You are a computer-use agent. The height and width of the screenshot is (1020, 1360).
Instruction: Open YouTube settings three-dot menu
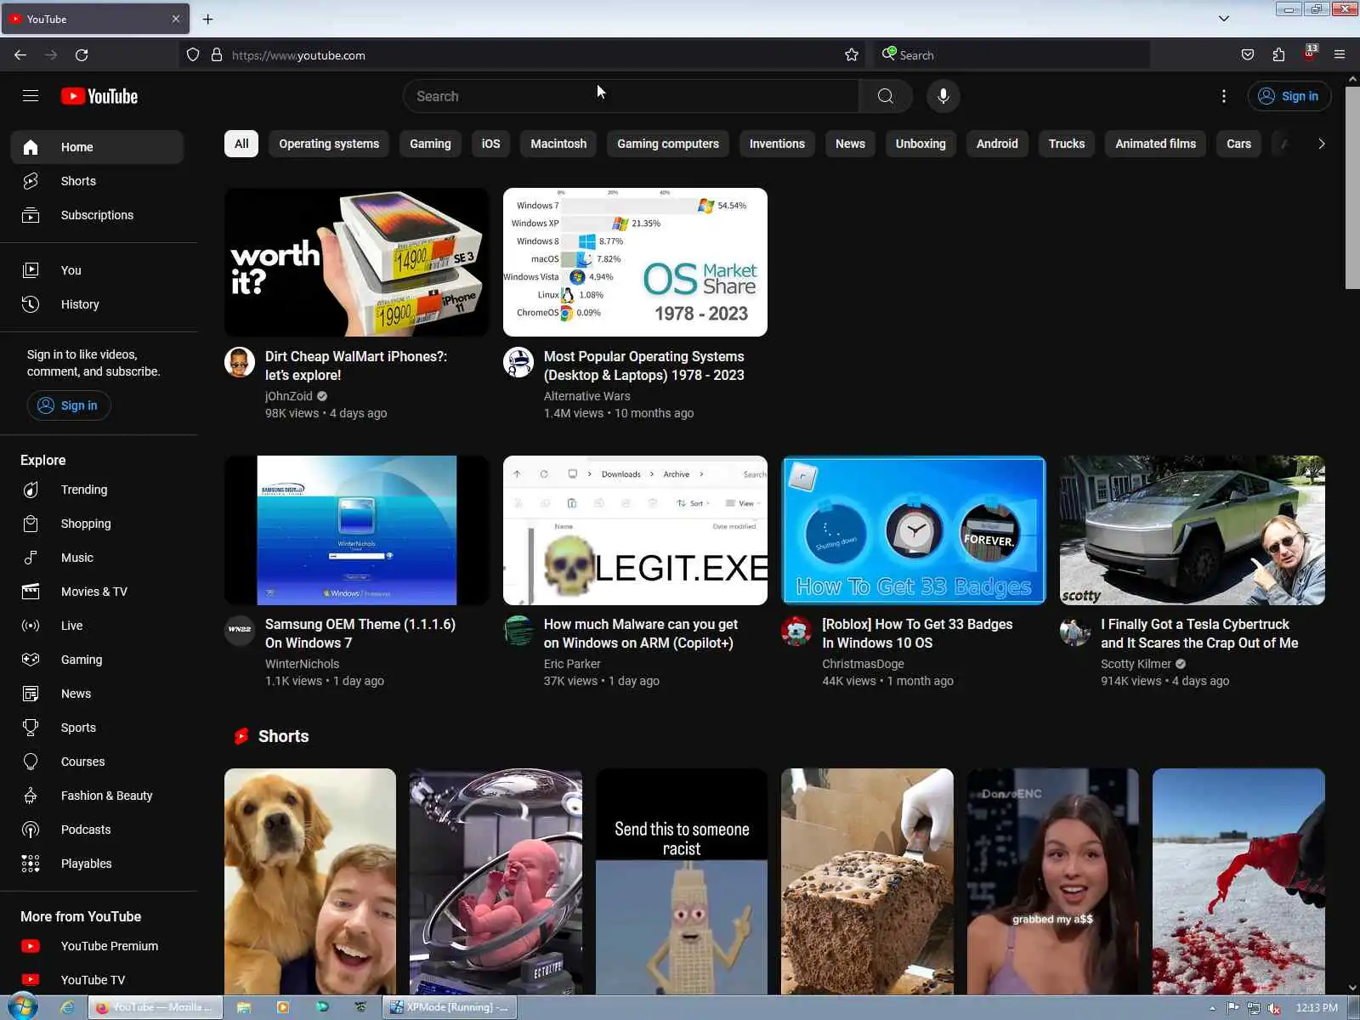[1224, 96]
